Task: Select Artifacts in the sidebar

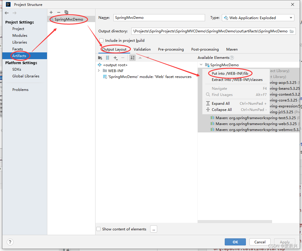Action: pyautogui.click(x=25, y=56)
